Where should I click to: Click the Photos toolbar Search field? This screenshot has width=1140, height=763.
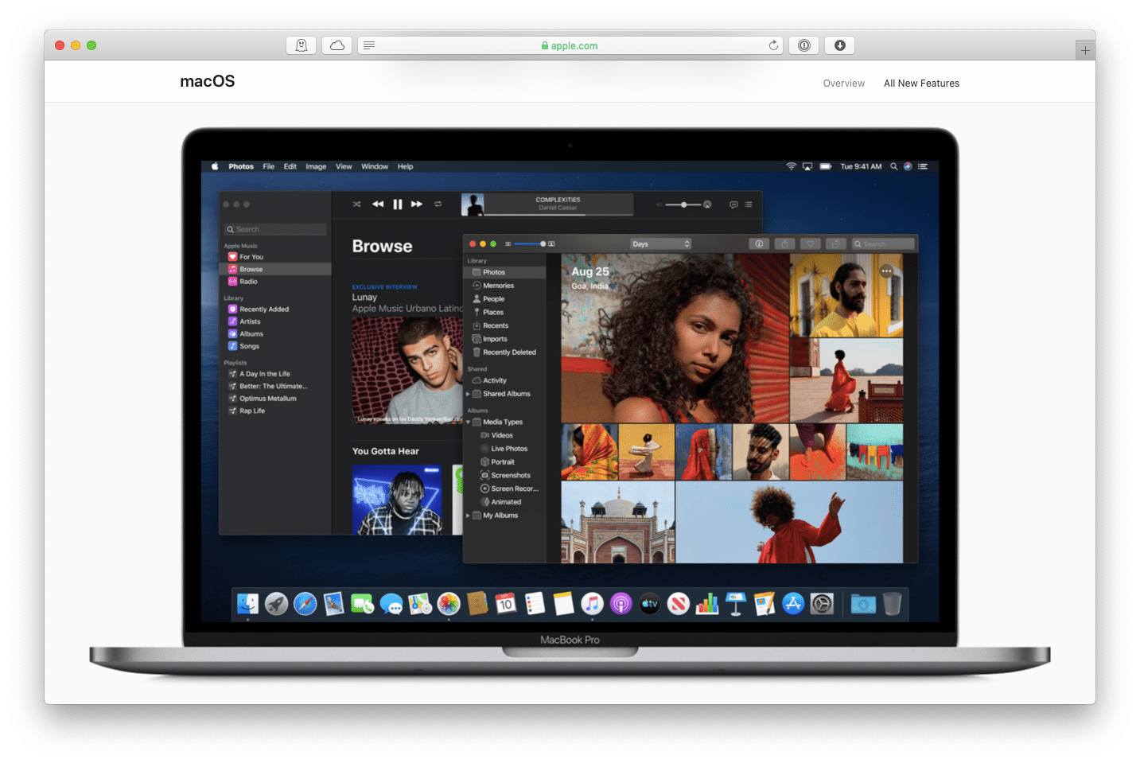pos(883,244)
